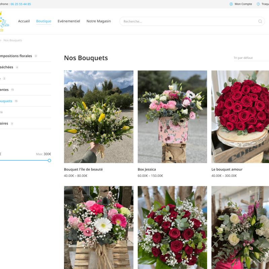
Task: Click the category row with count 2
Action: (26, 78)
